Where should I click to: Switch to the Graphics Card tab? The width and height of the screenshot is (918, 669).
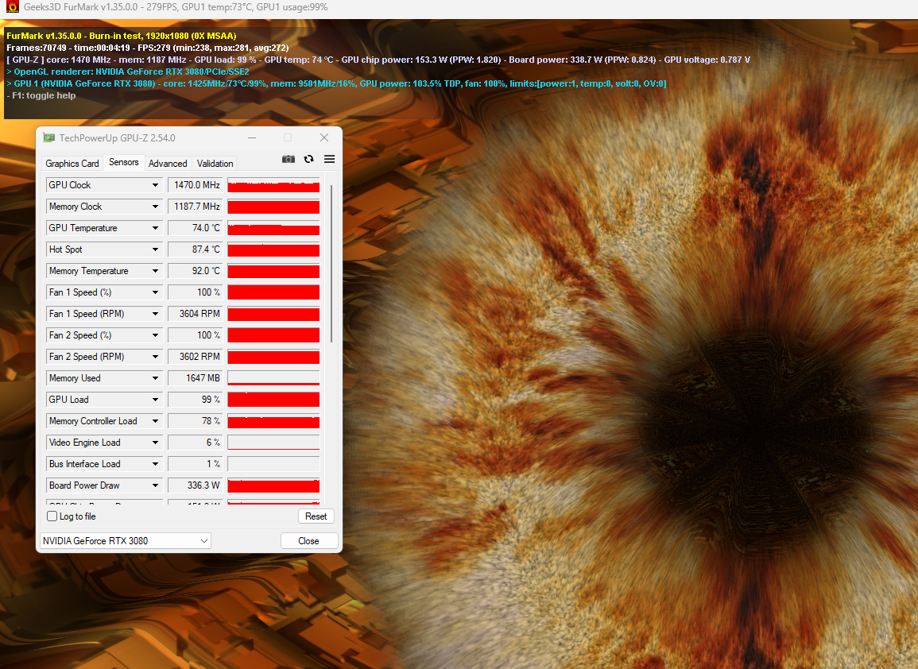tap(72, 164)
